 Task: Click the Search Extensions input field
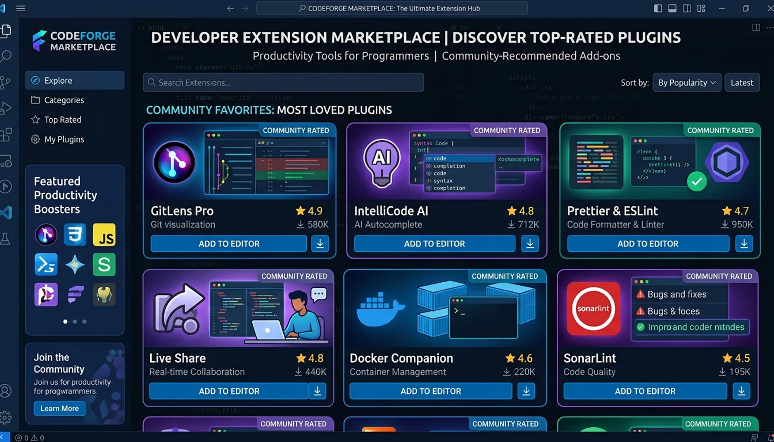click(283, 82)
